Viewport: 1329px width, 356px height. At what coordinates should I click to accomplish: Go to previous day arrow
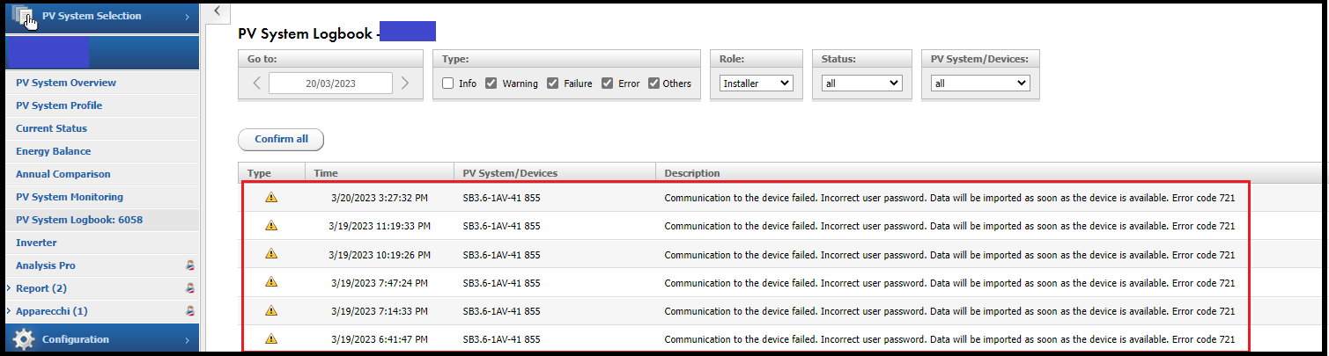[x=256, y=84]
